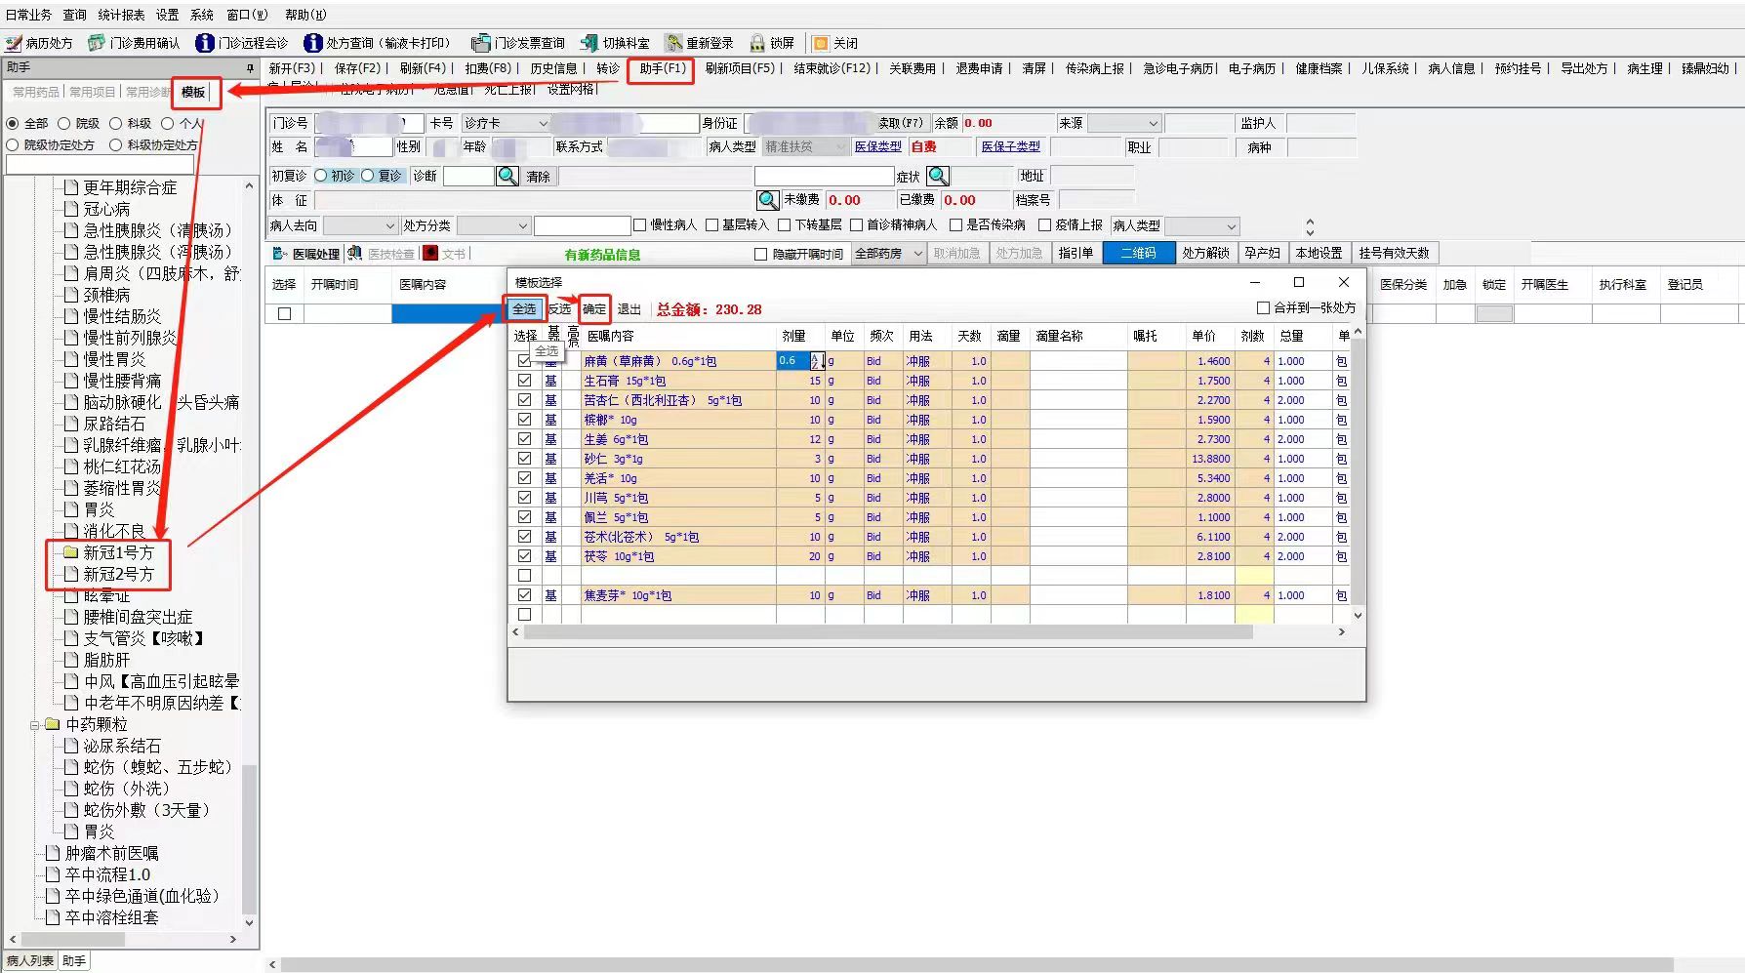Viewport: 1745px width, 973px height.
Task: Open the 病人去向 dropdown
Action: click(x=389, y=226)
